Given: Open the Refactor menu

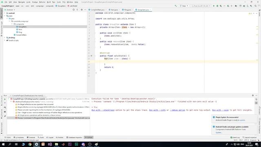Looking at the screenshot, I should 42,2.
